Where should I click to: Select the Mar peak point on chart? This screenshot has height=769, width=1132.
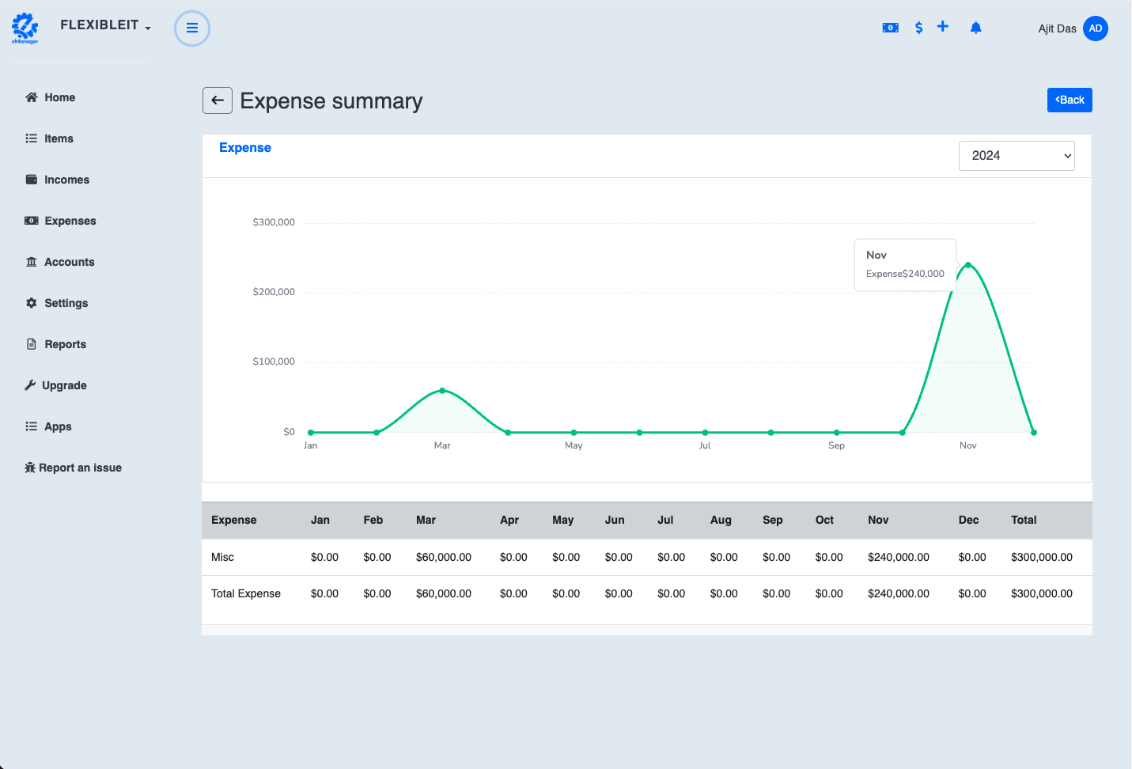[x=442, y=391]
